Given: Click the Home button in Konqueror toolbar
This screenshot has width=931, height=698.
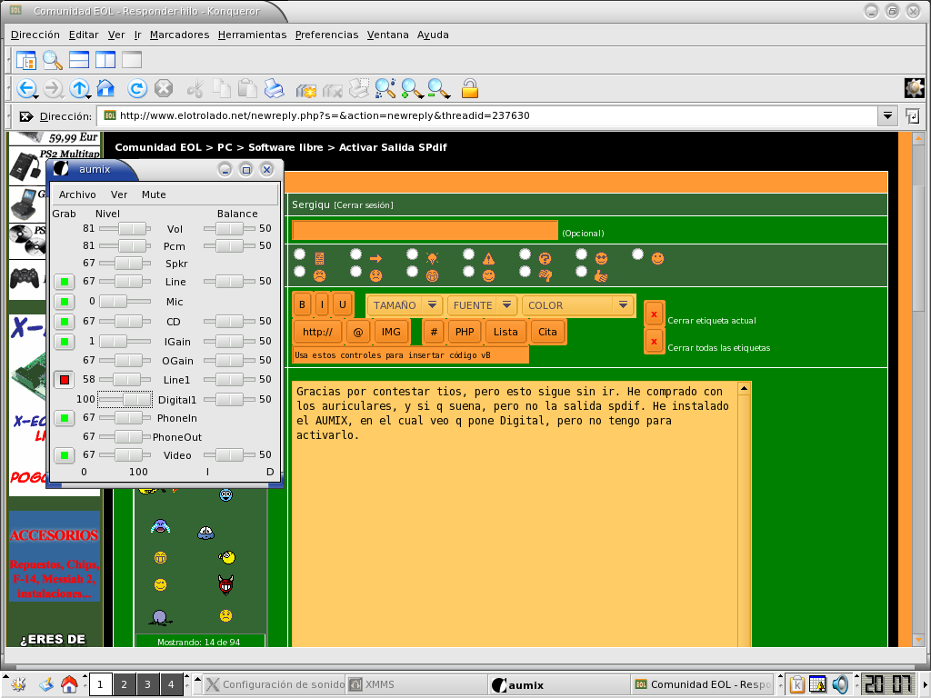Looking at the screenshot, I should point(105,88).
